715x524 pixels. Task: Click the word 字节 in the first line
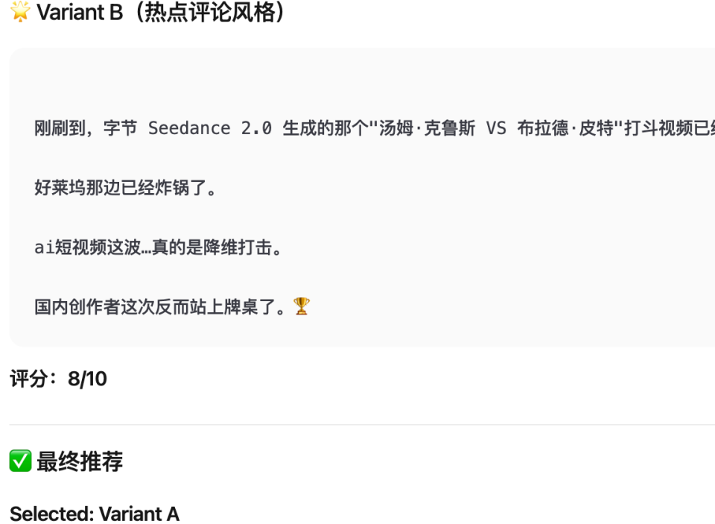tap(120, 128)
